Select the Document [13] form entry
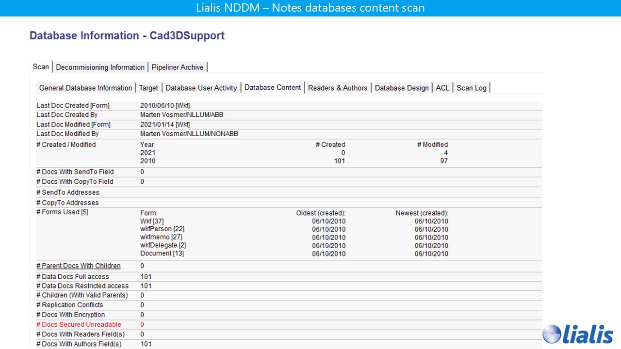Image resolution: width=621 pixels, height=349 pixels. pyautogui.click(x=162, y=254)
